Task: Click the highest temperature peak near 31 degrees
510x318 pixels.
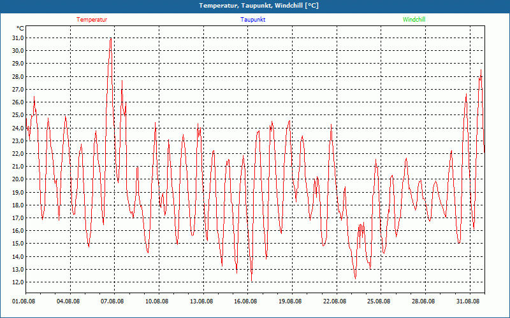Action: pos(111,39)
